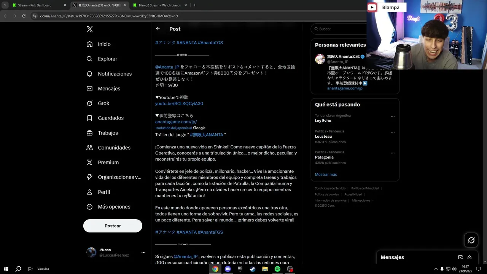Expand the Mensajes drawer
Viewport: 487px width, 274px height.
(469, 257)
